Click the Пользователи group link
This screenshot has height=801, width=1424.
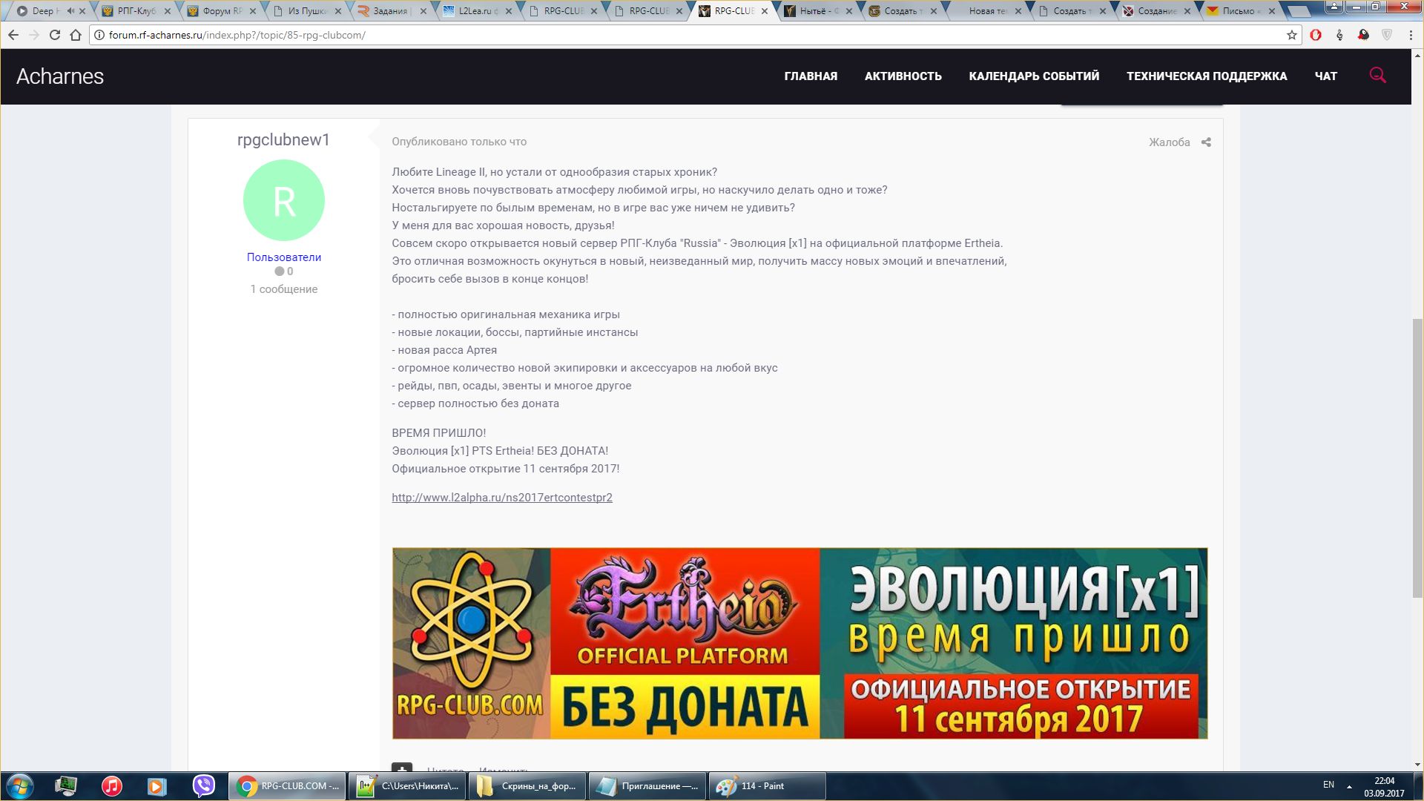tap(284, 257)
